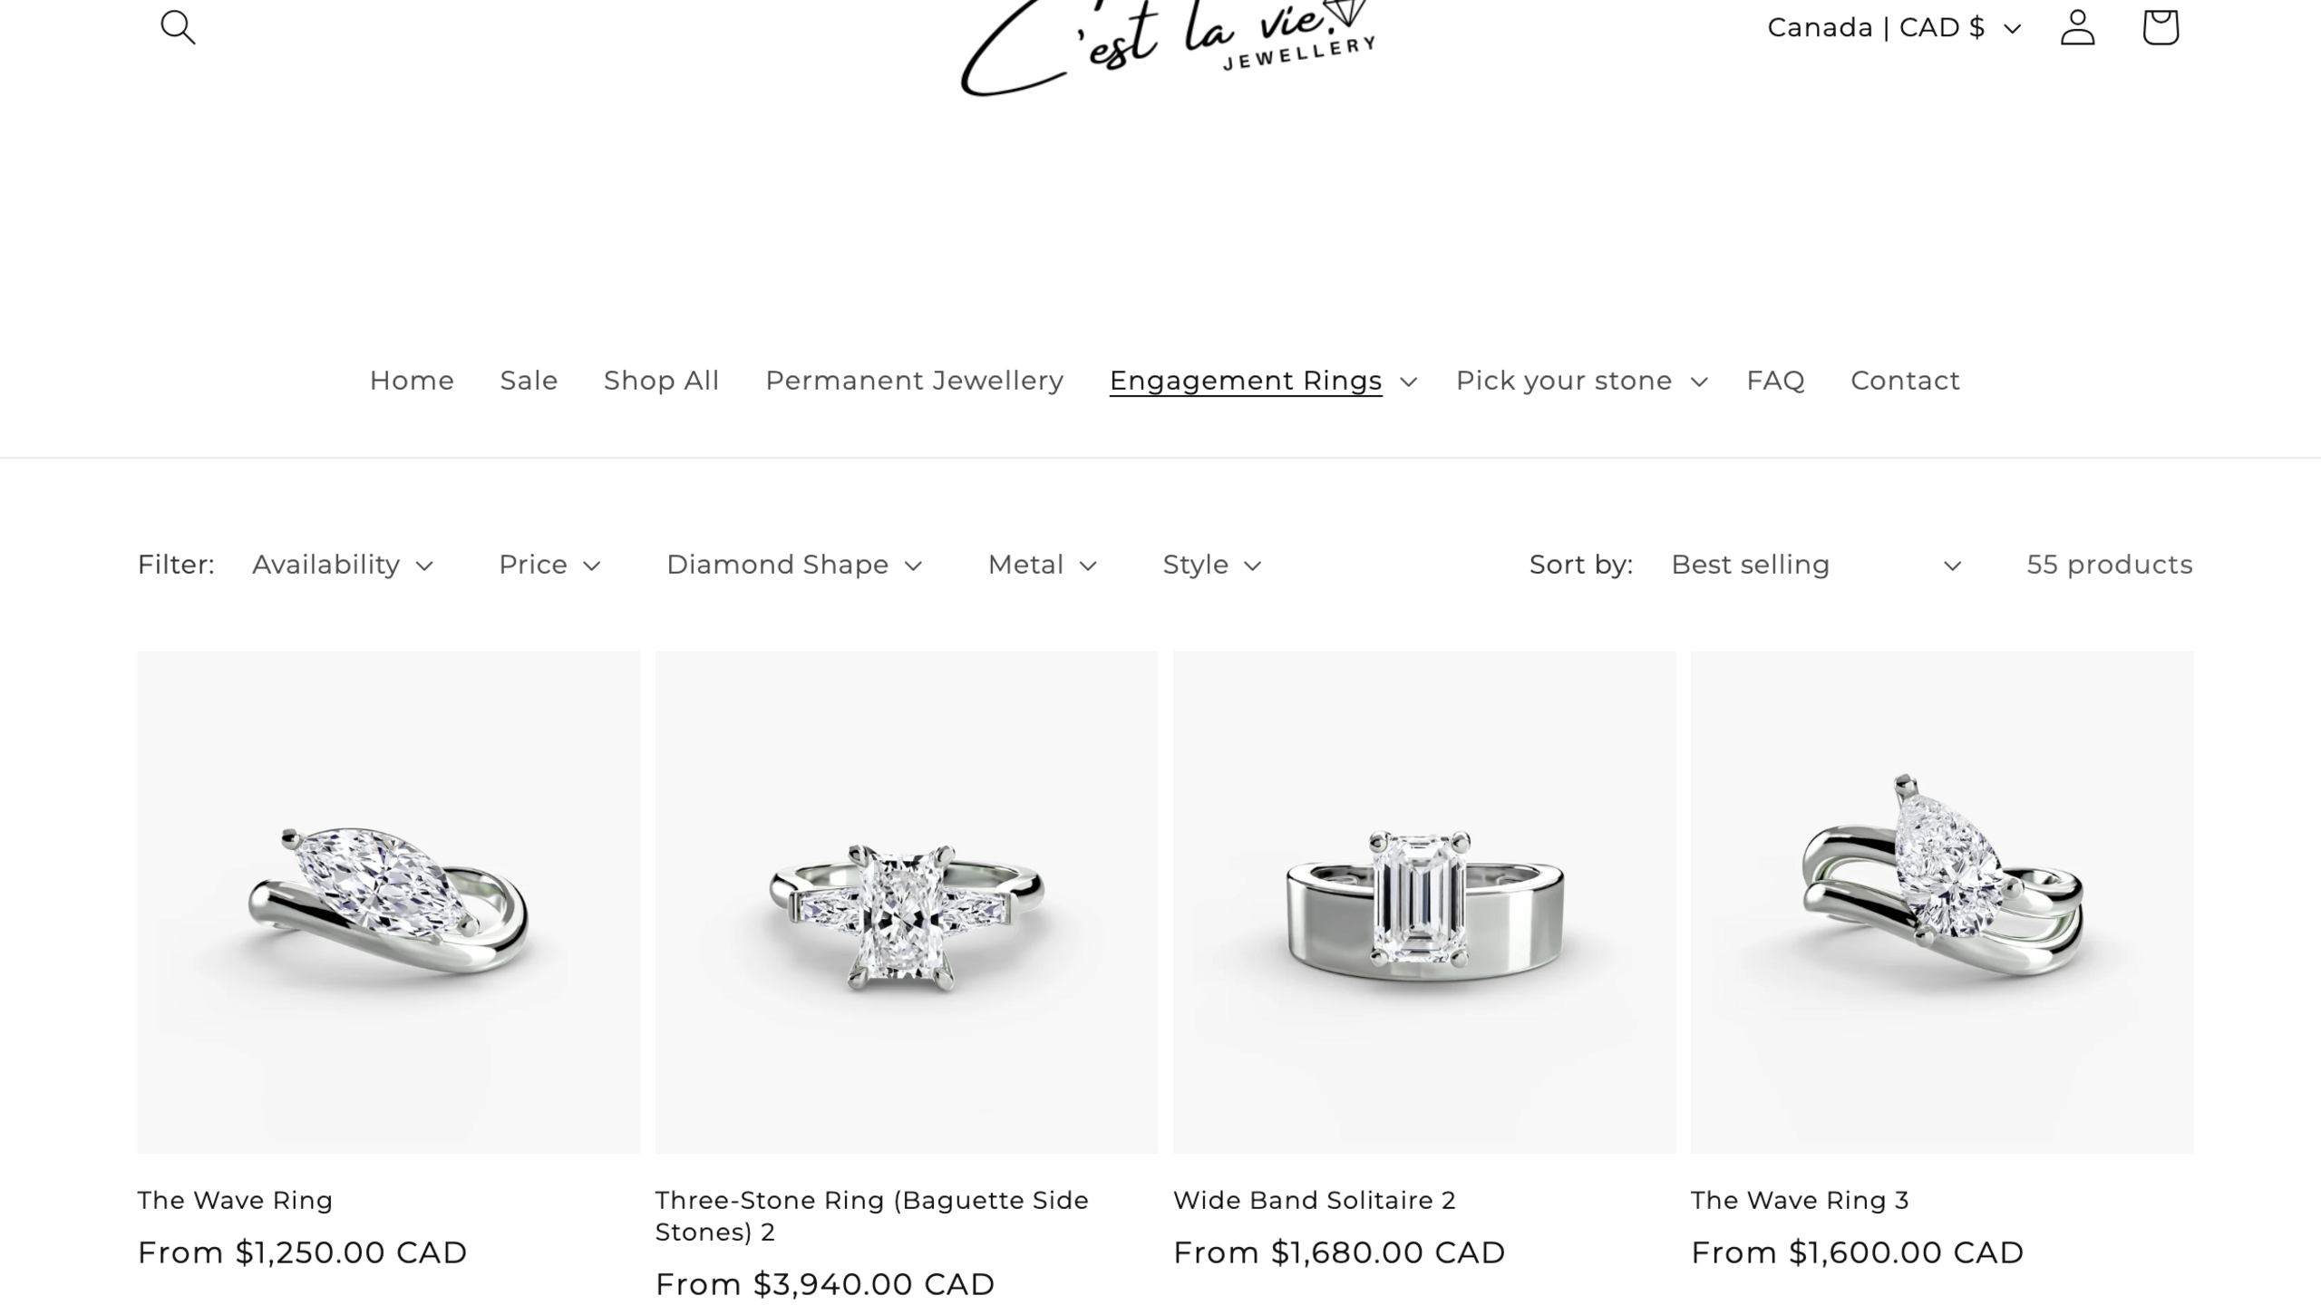Open the Price filter dropdown
This screenshot has height=1305, width=2321.
pyautogui.click(x=549, y=565)
